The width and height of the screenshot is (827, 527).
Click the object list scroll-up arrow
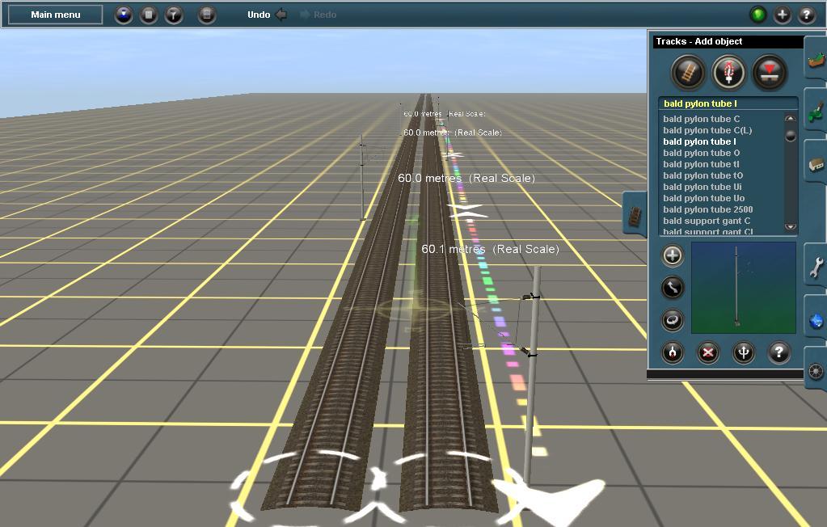(790, 119)
